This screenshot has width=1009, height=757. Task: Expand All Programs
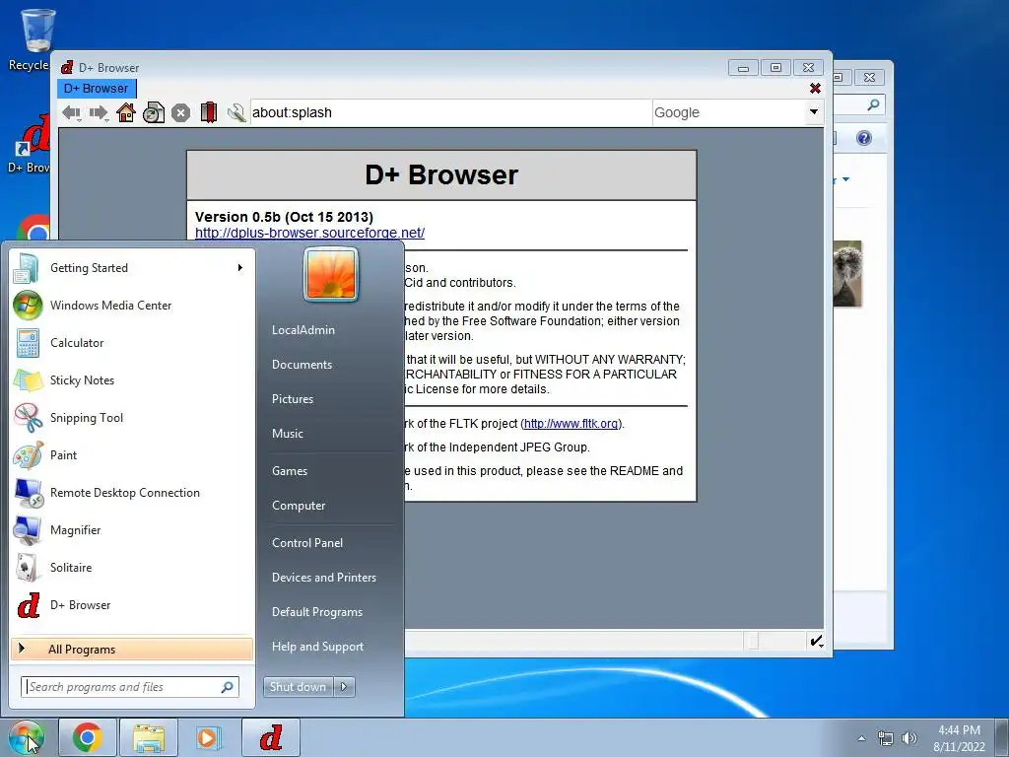point(132,649)
